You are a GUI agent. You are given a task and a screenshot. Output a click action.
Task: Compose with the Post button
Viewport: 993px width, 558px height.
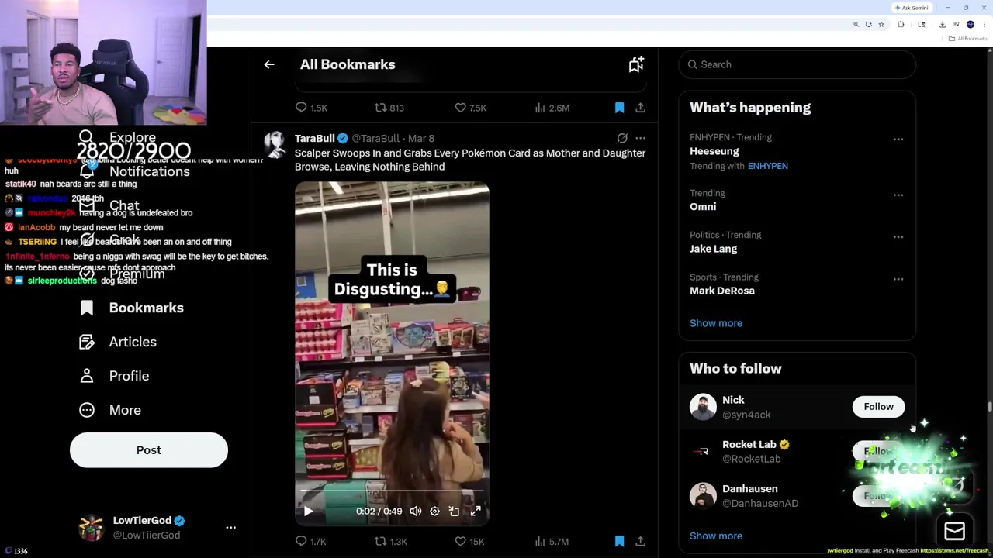point(149,450)
